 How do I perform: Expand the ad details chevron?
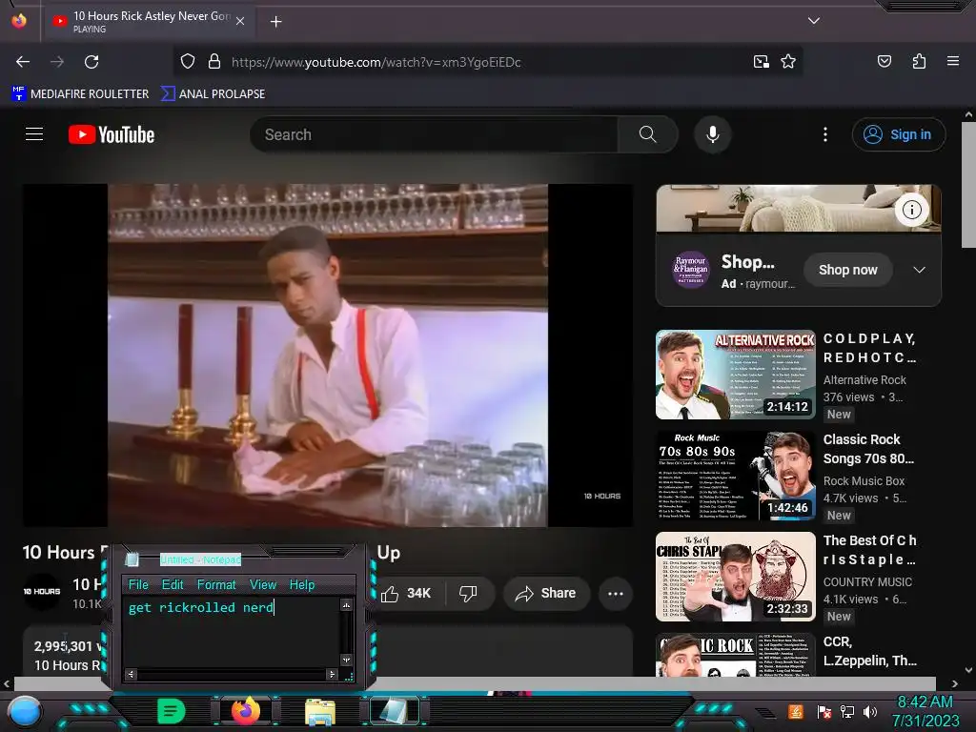(920, 270)
